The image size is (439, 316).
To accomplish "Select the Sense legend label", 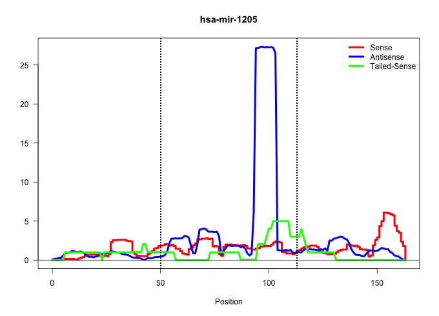I will click(x=381, y=48).
